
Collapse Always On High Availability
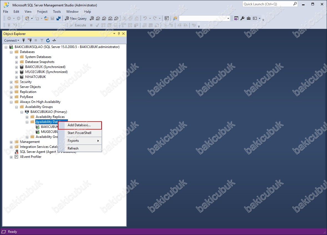[11, 102]
